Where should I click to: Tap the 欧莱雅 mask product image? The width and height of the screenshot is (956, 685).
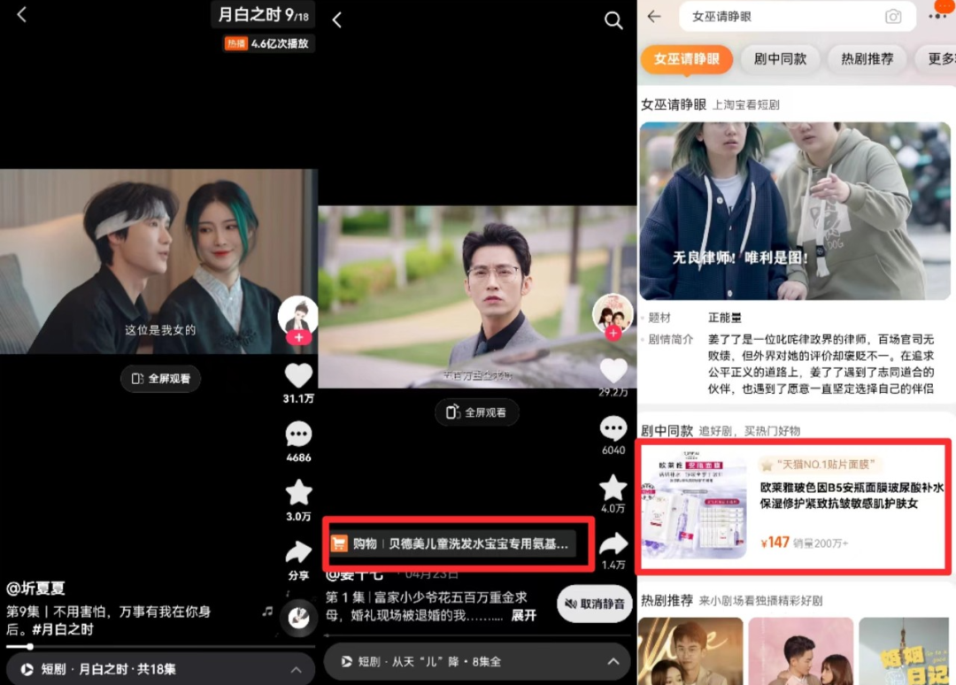[695, 506]
